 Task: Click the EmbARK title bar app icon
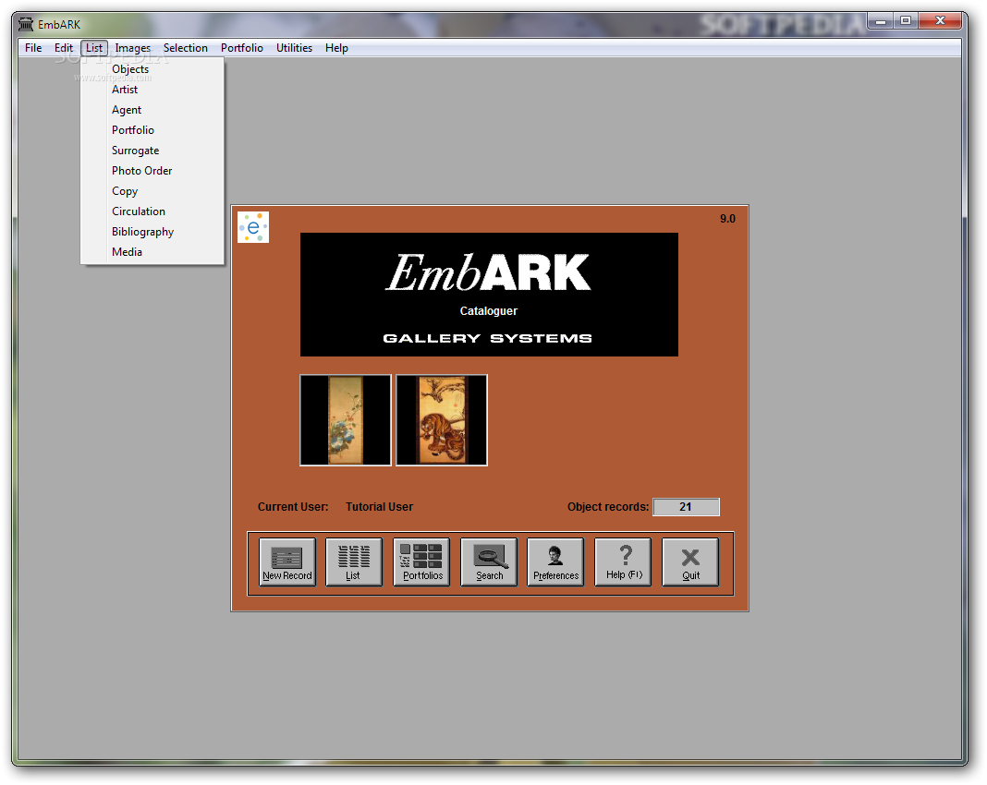coord(26,25)
